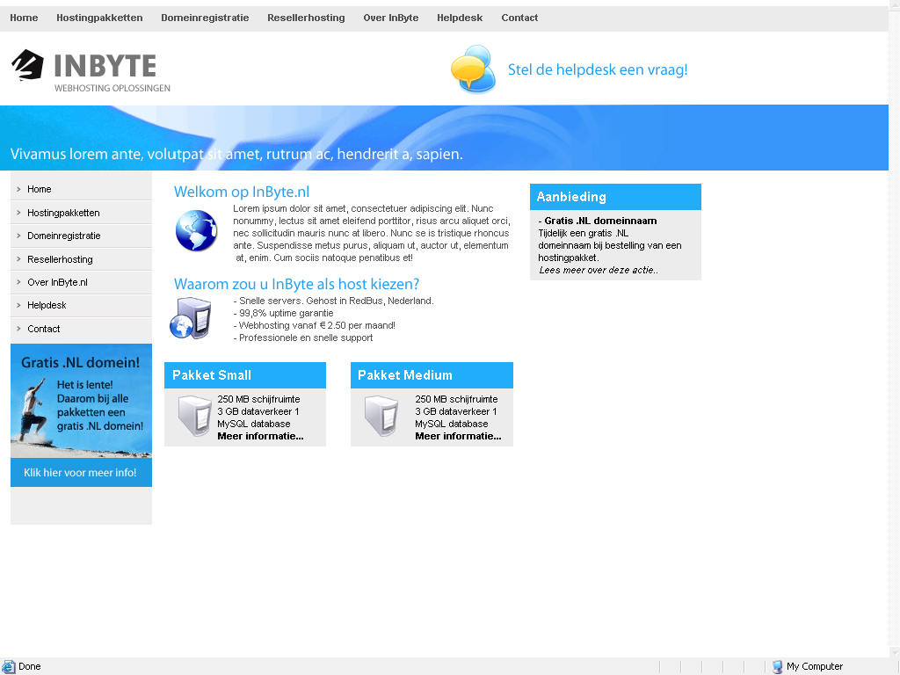Click the Pakket Medium server icon
The width and height of the screenshot is (900, 675).
381,416
